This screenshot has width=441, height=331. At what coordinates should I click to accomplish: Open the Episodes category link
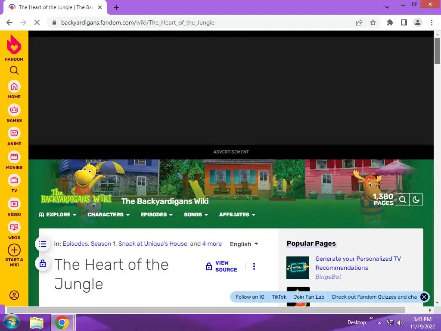(75, 244)
